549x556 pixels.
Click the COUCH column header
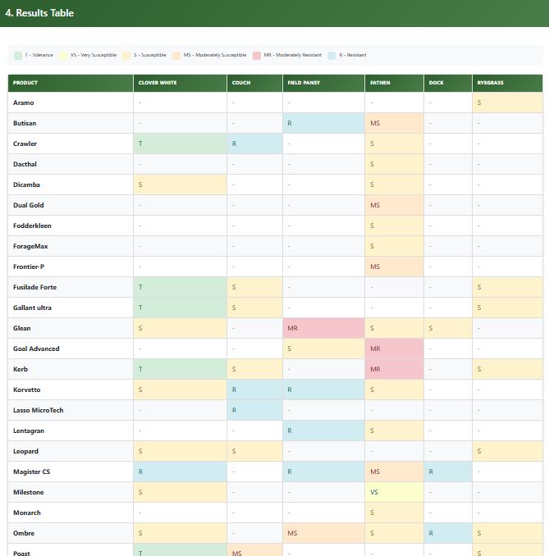click(254, 83)
